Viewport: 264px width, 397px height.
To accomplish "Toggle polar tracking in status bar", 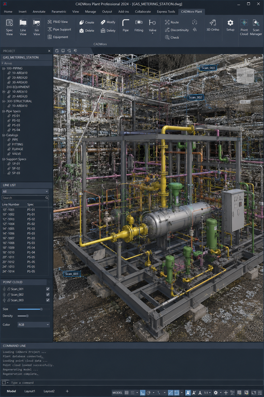I will 149,393.
